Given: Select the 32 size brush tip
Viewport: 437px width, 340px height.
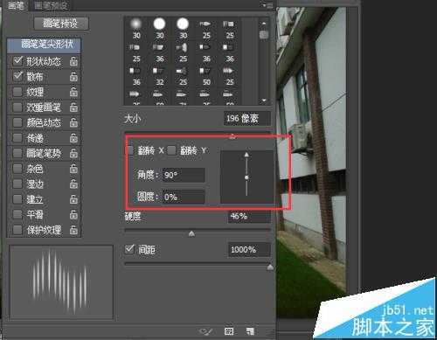Looking at the screenshot, I should coord(159,76).
